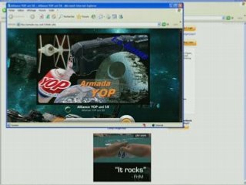
Task: Click the Armada YOP banner image
Action: point(93,69)
